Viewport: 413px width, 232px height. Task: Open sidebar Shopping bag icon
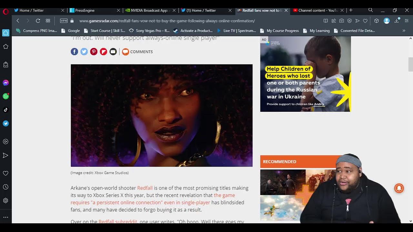tap(5, 65)
